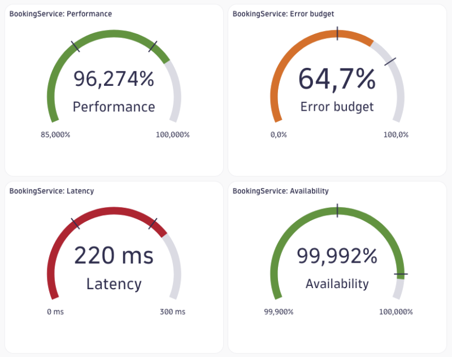Select the 99,992% availability reading
This screenshot has width=452, height=357.
tap(337, 256)
